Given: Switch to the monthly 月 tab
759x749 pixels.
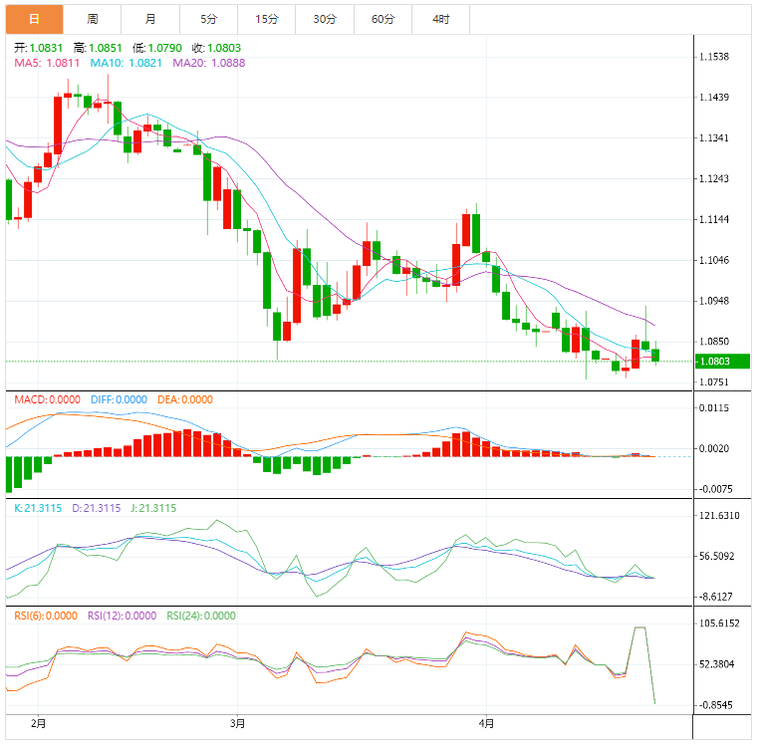Looking at the screenshot, I should [x=150, y=19].
